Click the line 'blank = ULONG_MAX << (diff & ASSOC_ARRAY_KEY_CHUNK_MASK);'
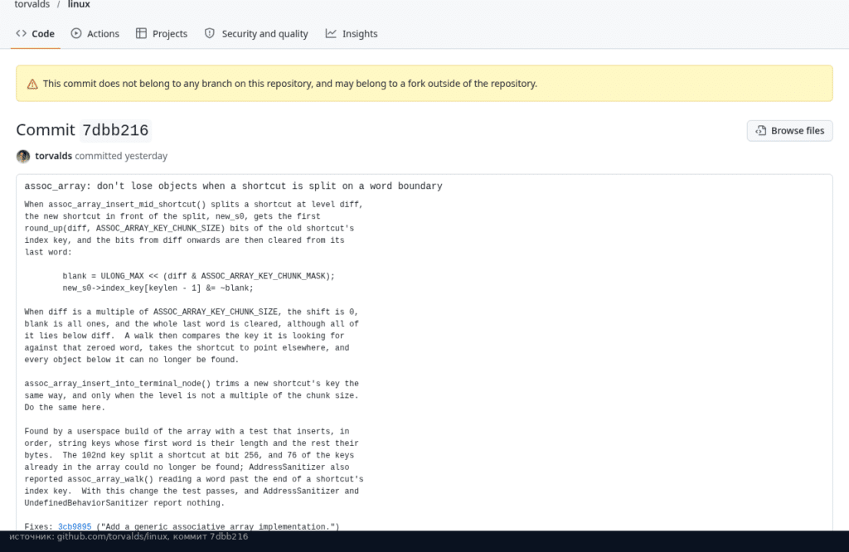 click(199, 276)
